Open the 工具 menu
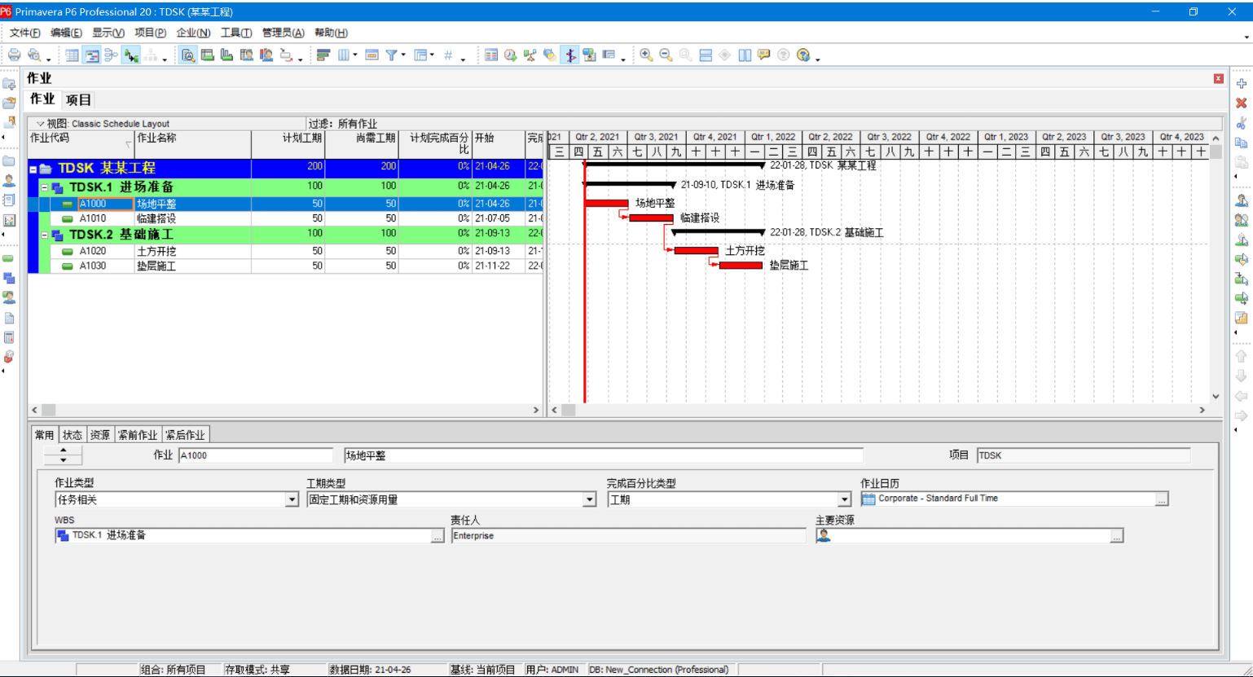The width and height of the screenshot is (1253, 677). pos(236,33)
